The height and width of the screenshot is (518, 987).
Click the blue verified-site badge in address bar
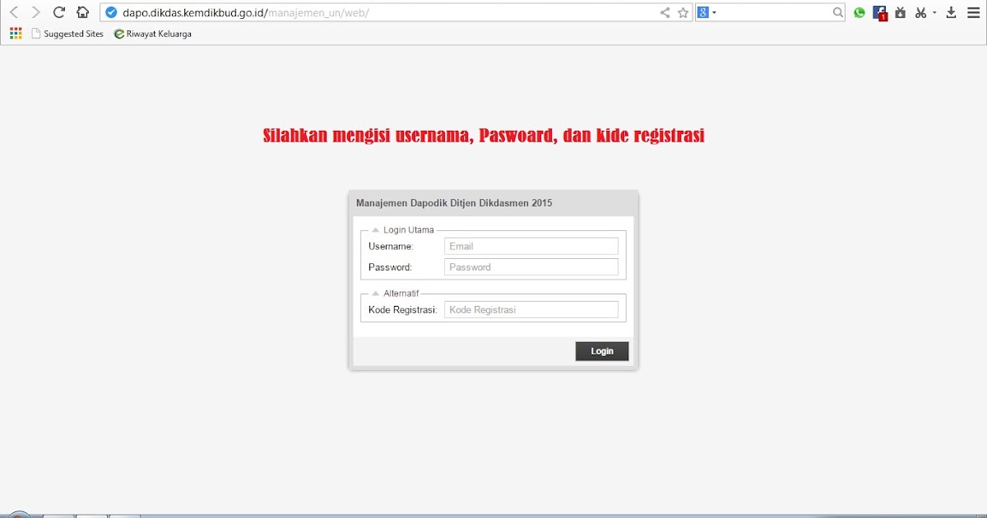click(112, 12)
